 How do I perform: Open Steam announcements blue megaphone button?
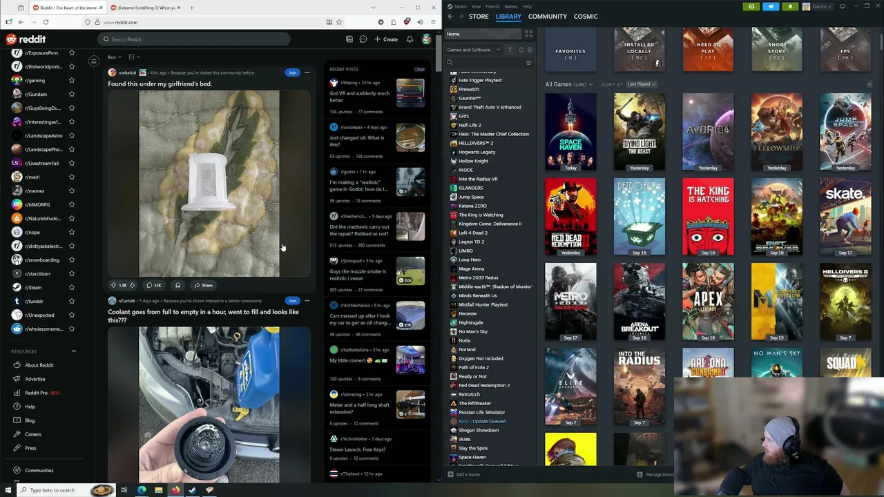[771, 6]
